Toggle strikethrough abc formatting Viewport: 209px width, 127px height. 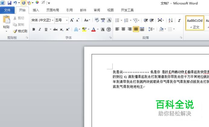pos(55,29)
